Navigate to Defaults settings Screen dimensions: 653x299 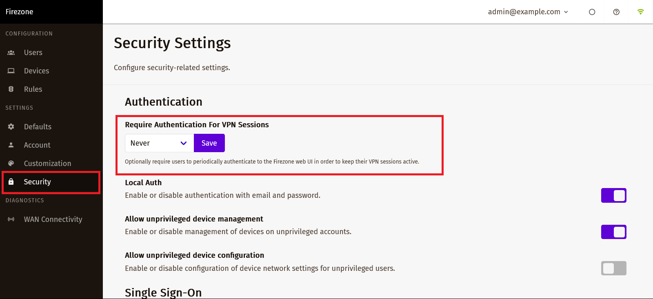pos(51,127)
